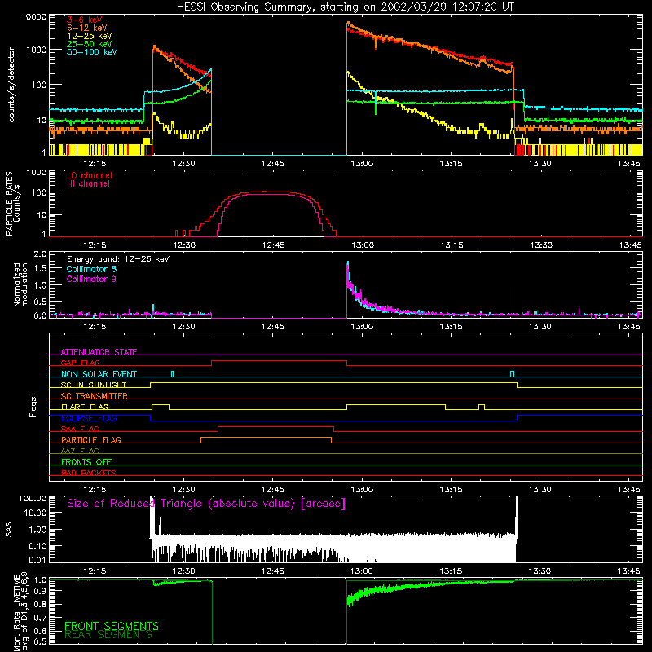Click the FRONTS_OFF flag label
The image size is (652, 652).
pyautogui.click(x=86, y=461)
